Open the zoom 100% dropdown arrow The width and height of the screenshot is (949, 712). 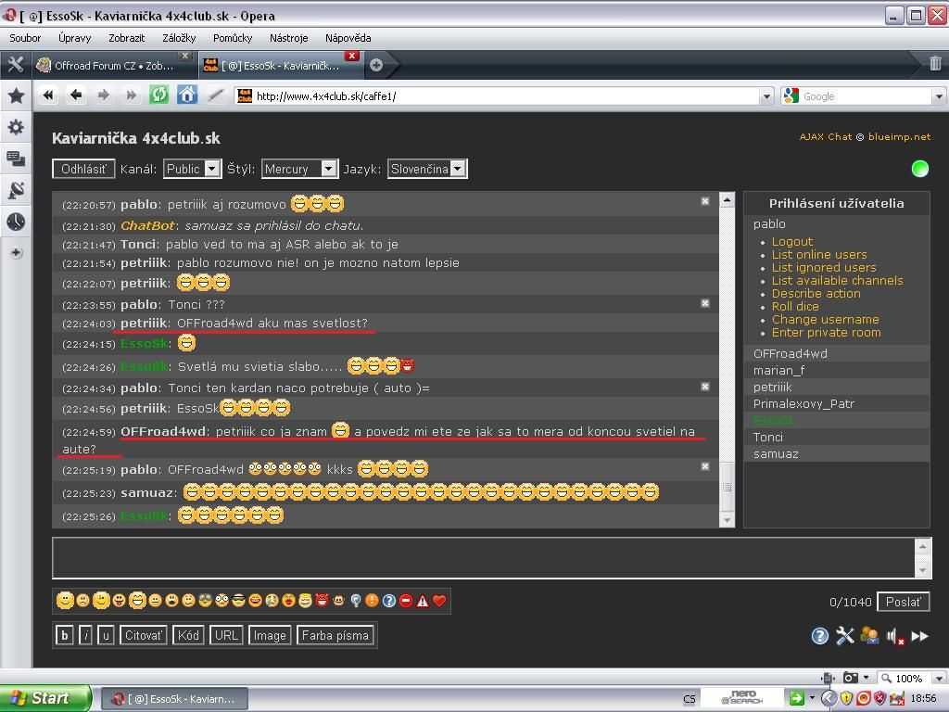(939, 678)
